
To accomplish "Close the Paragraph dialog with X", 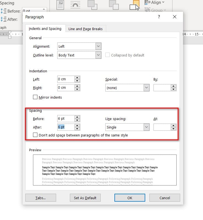I will [x=175, y=17].
